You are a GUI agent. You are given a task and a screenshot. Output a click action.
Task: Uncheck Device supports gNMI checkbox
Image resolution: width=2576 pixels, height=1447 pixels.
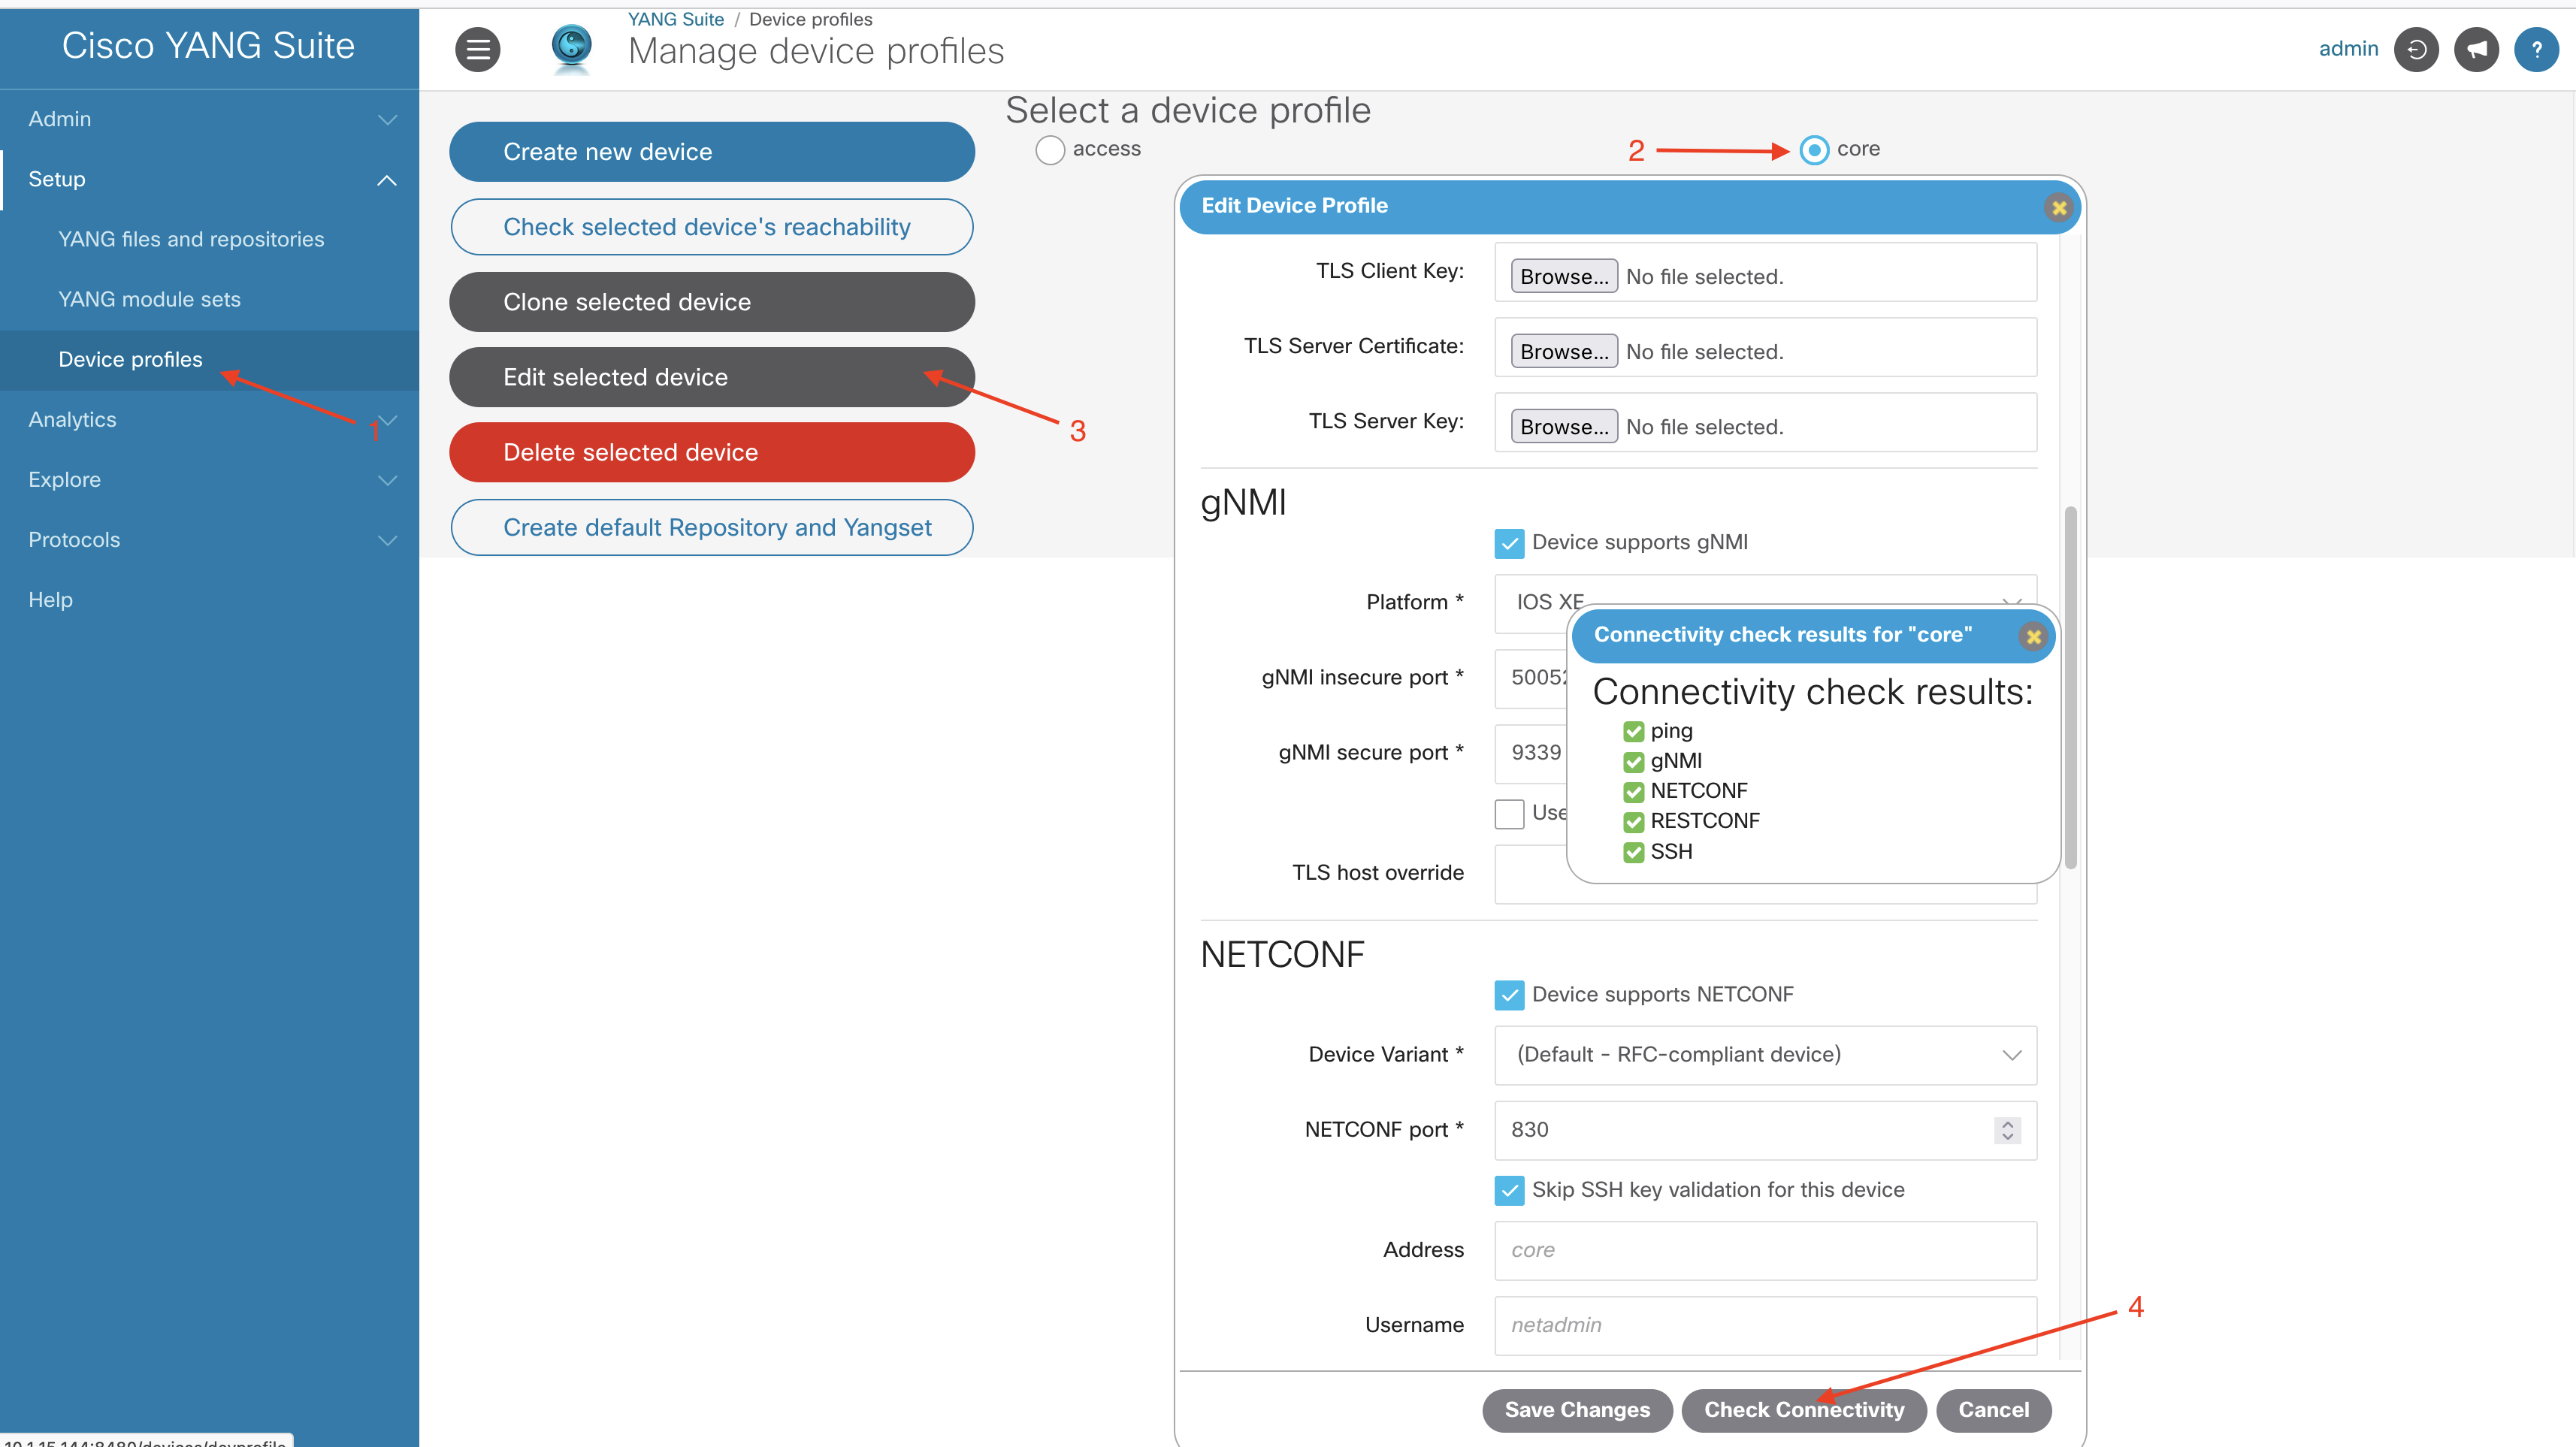(x=1508, y=543)
